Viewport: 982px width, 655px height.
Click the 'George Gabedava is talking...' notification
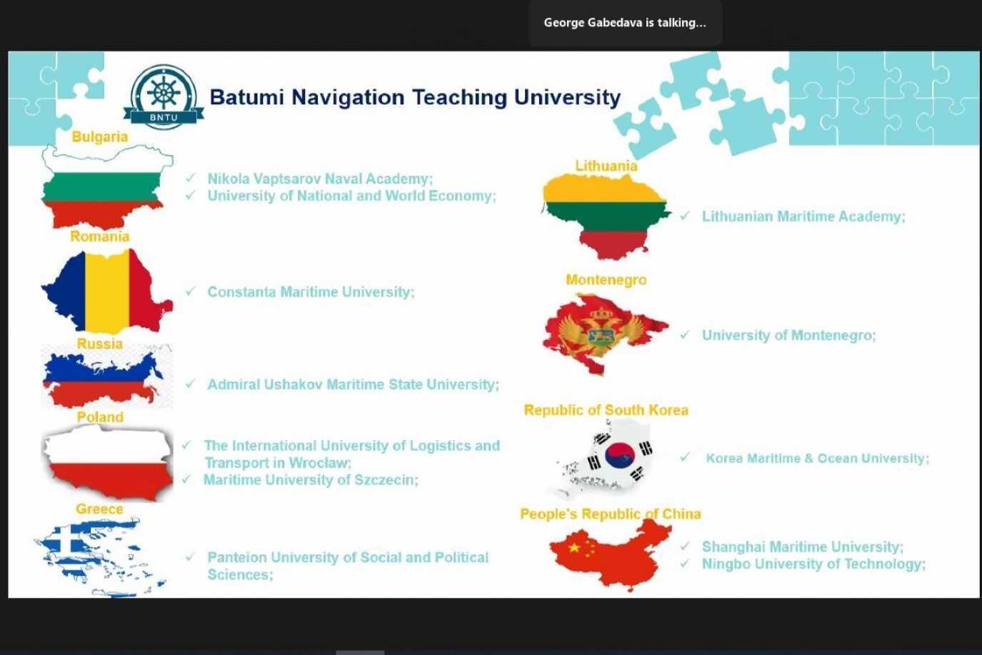[625, 22]
